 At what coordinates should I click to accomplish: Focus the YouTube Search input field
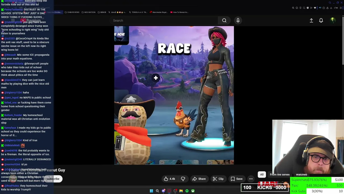click(x=164, y=20)
